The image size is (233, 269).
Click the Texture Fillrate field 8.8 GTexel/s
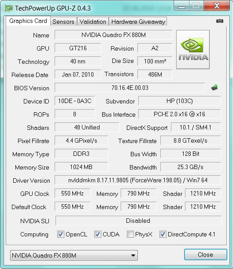coord(190,140)
